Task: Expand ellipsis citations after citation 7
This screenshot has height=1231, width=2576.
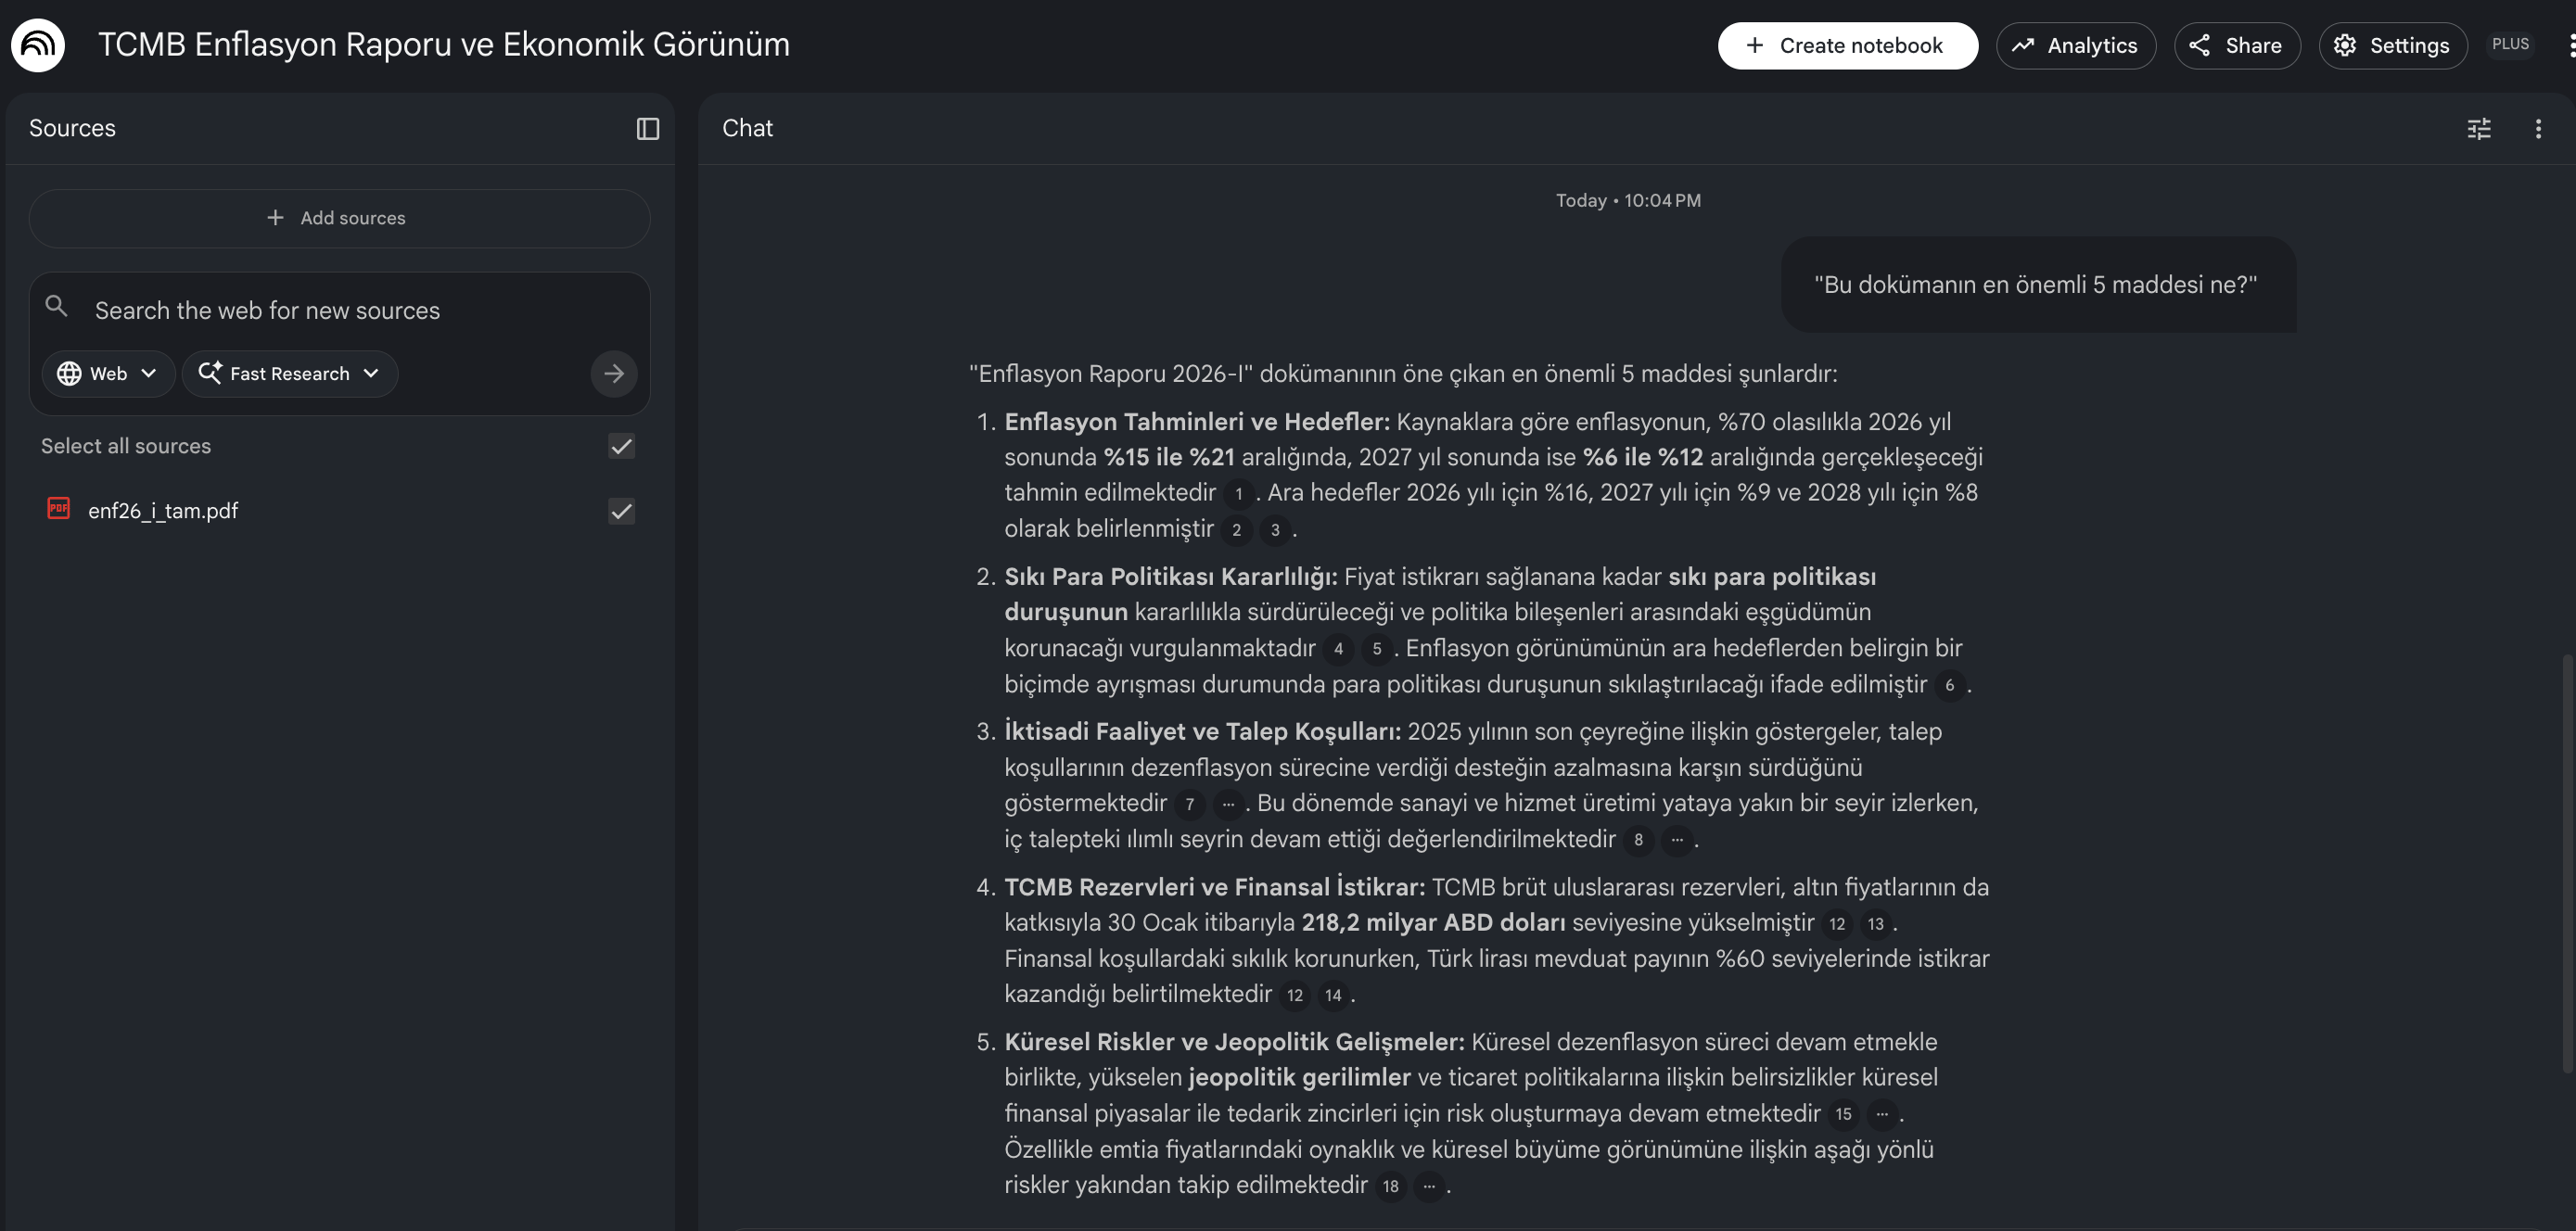Action: tap(1228, 804)
